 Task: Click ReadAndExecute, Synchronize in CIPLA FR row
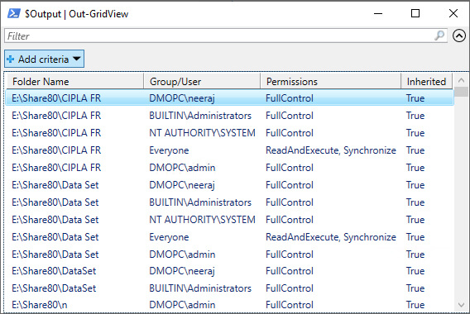coord(331,150)
